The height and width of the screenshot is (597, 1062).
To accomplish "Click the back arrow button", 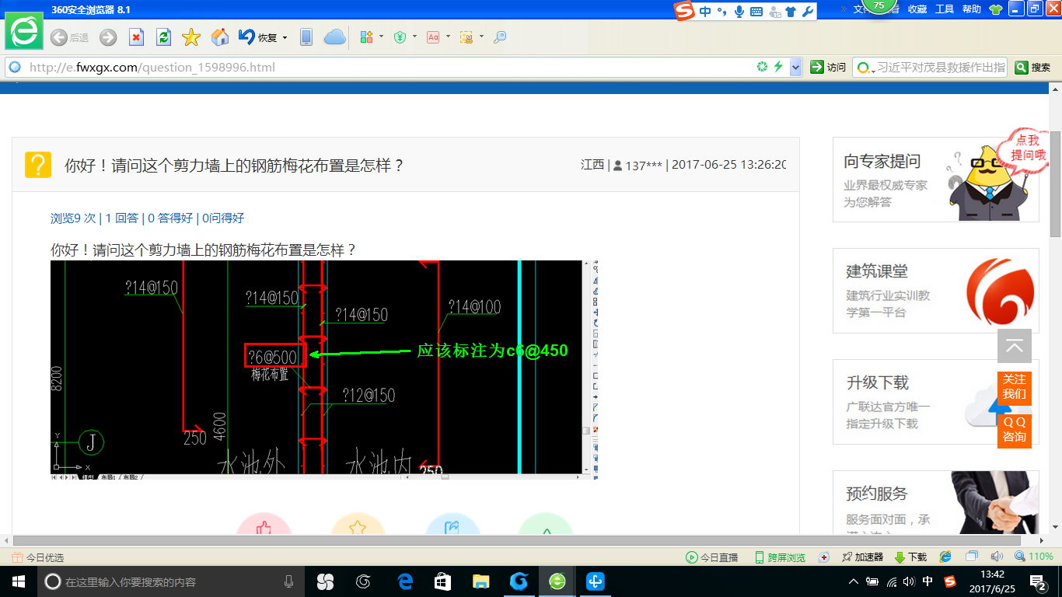I will [59, 37].
